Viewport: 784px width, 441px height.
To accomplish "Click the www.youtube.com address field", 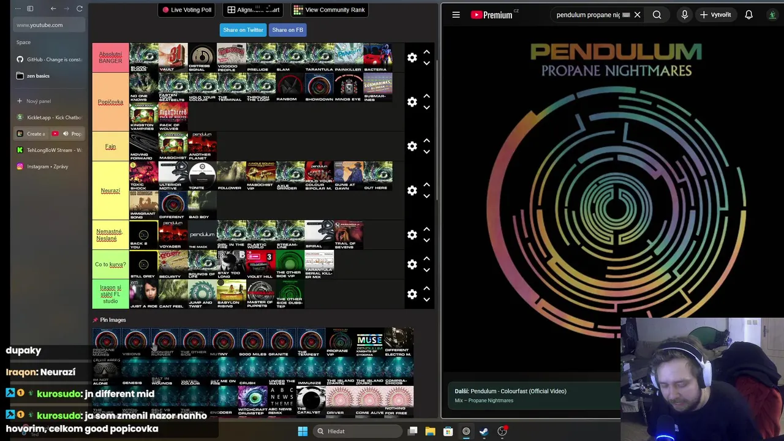I will (49, 25).
